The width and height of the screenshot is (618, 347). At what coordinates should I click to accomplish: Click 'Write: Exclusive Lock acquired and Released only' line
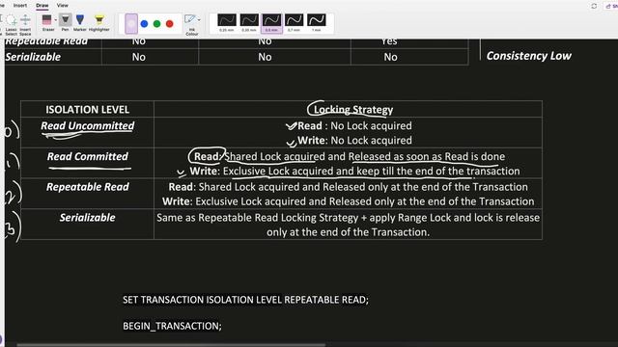point(348,201)
